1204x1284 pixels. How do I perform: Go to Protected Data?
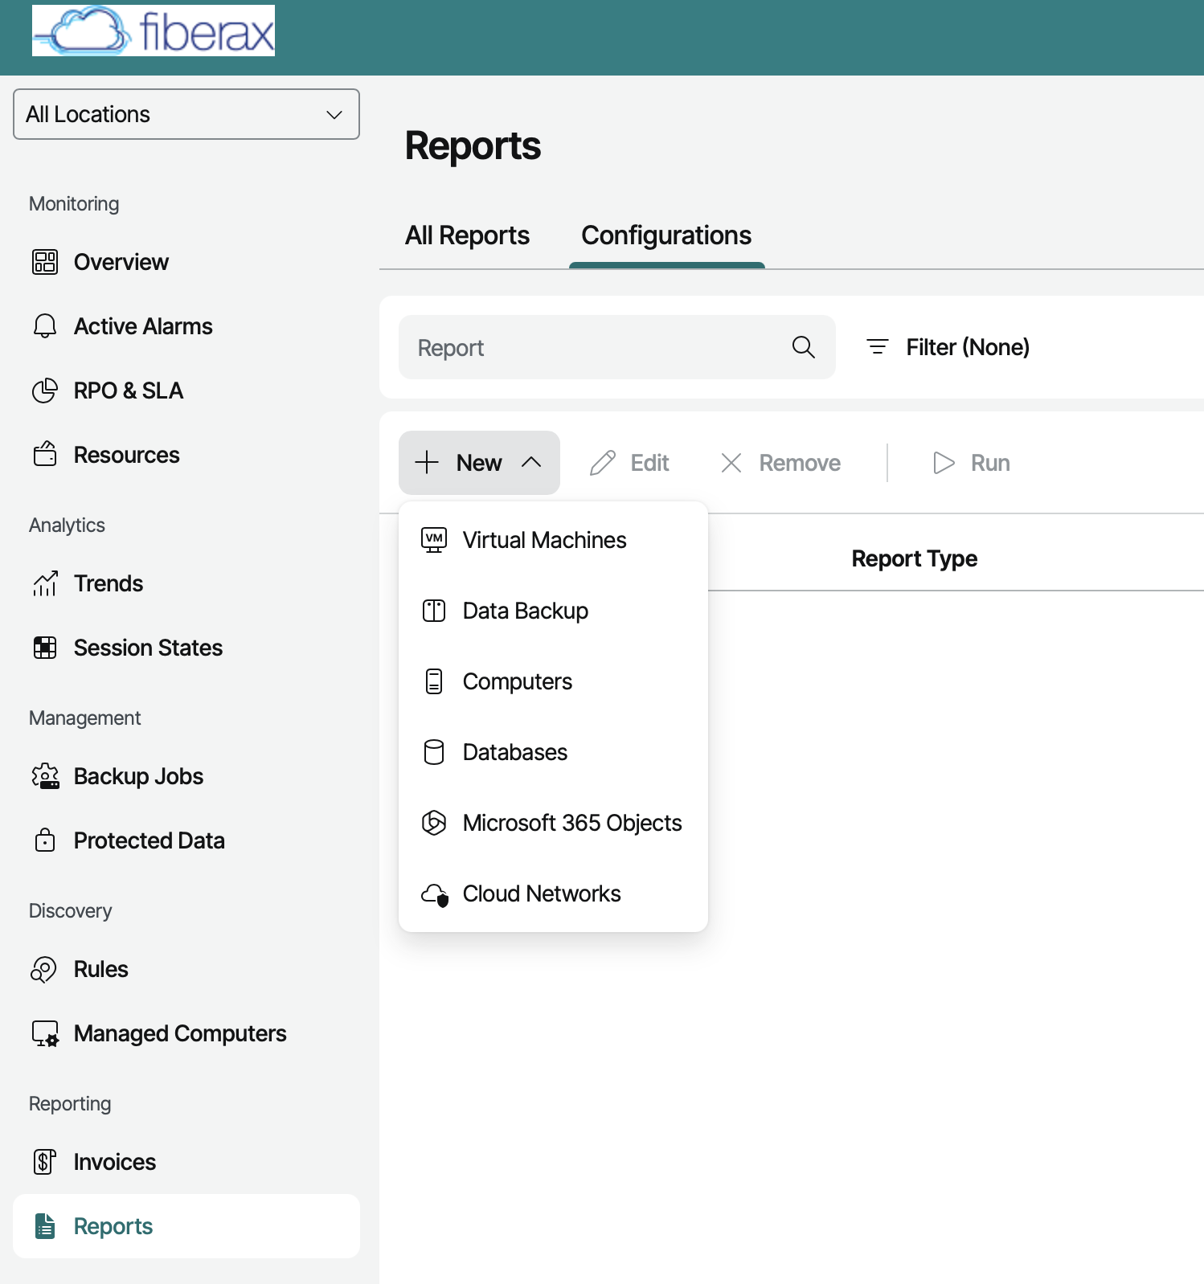point(186,840)
